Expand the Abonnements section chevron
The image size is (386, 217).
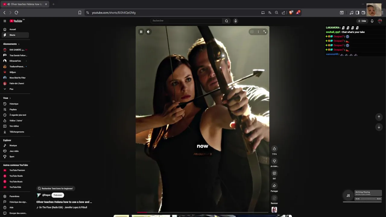coord(19,44)
